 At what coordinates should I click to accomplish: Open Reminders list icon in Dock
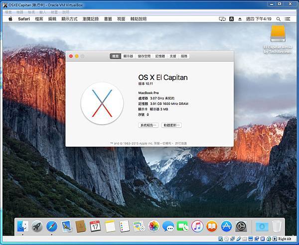point(125,226)
